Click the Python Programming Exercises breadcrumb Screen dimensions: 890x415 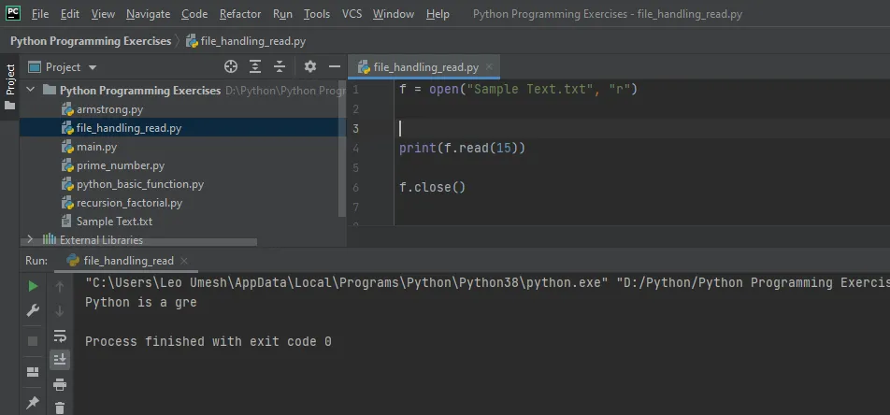click(91, 41)
